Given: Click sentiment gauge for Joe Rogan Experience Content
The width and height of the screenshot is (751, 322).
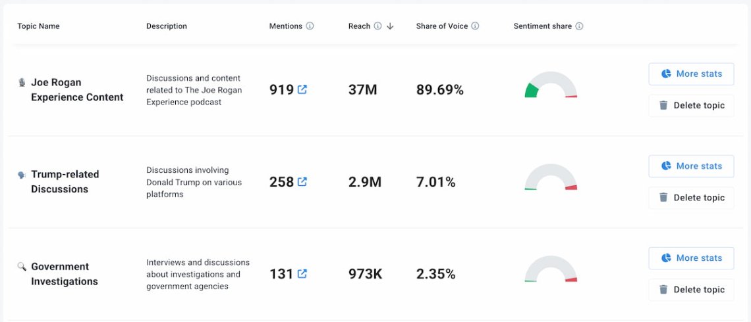Looking at the screenshot, I should pyautogui.click(x=551, y=85).
